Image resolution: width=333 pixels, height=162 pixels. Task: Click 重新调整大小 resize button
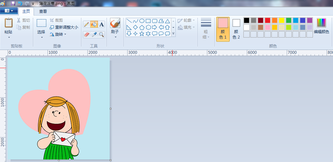64,27
